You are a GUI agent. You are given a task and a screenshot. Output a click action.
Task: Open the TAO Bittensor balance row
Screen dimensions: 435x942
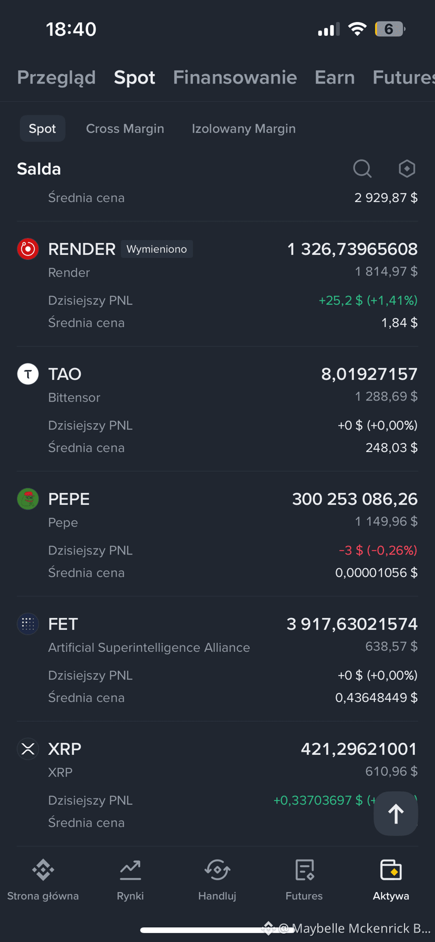217,409
